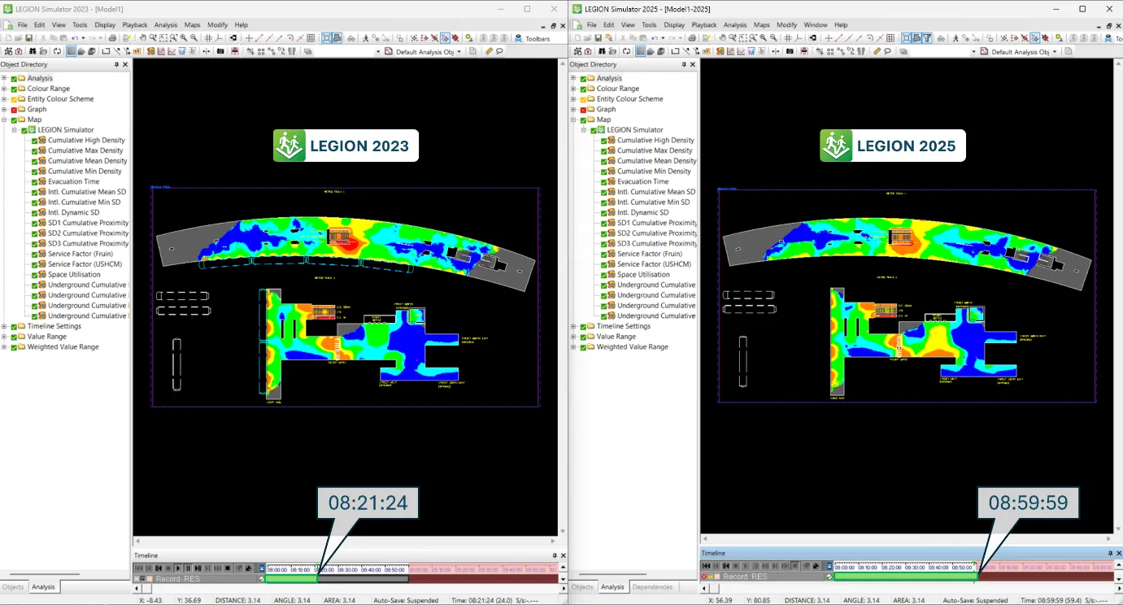The width and height of the screenshot is (1123, 605).
Task: Click the camera snapshot icon in LEGION 2025 toolbar
Action: point(790,51)
